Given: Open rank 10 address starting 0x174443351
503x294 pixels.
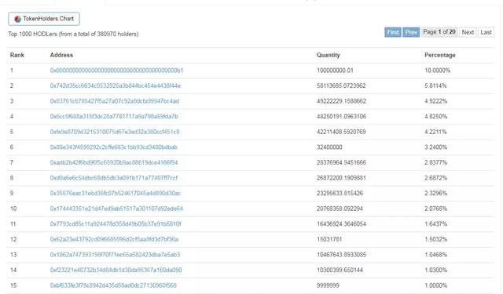Looking at the screenshot, I should (x=116, y=209).
